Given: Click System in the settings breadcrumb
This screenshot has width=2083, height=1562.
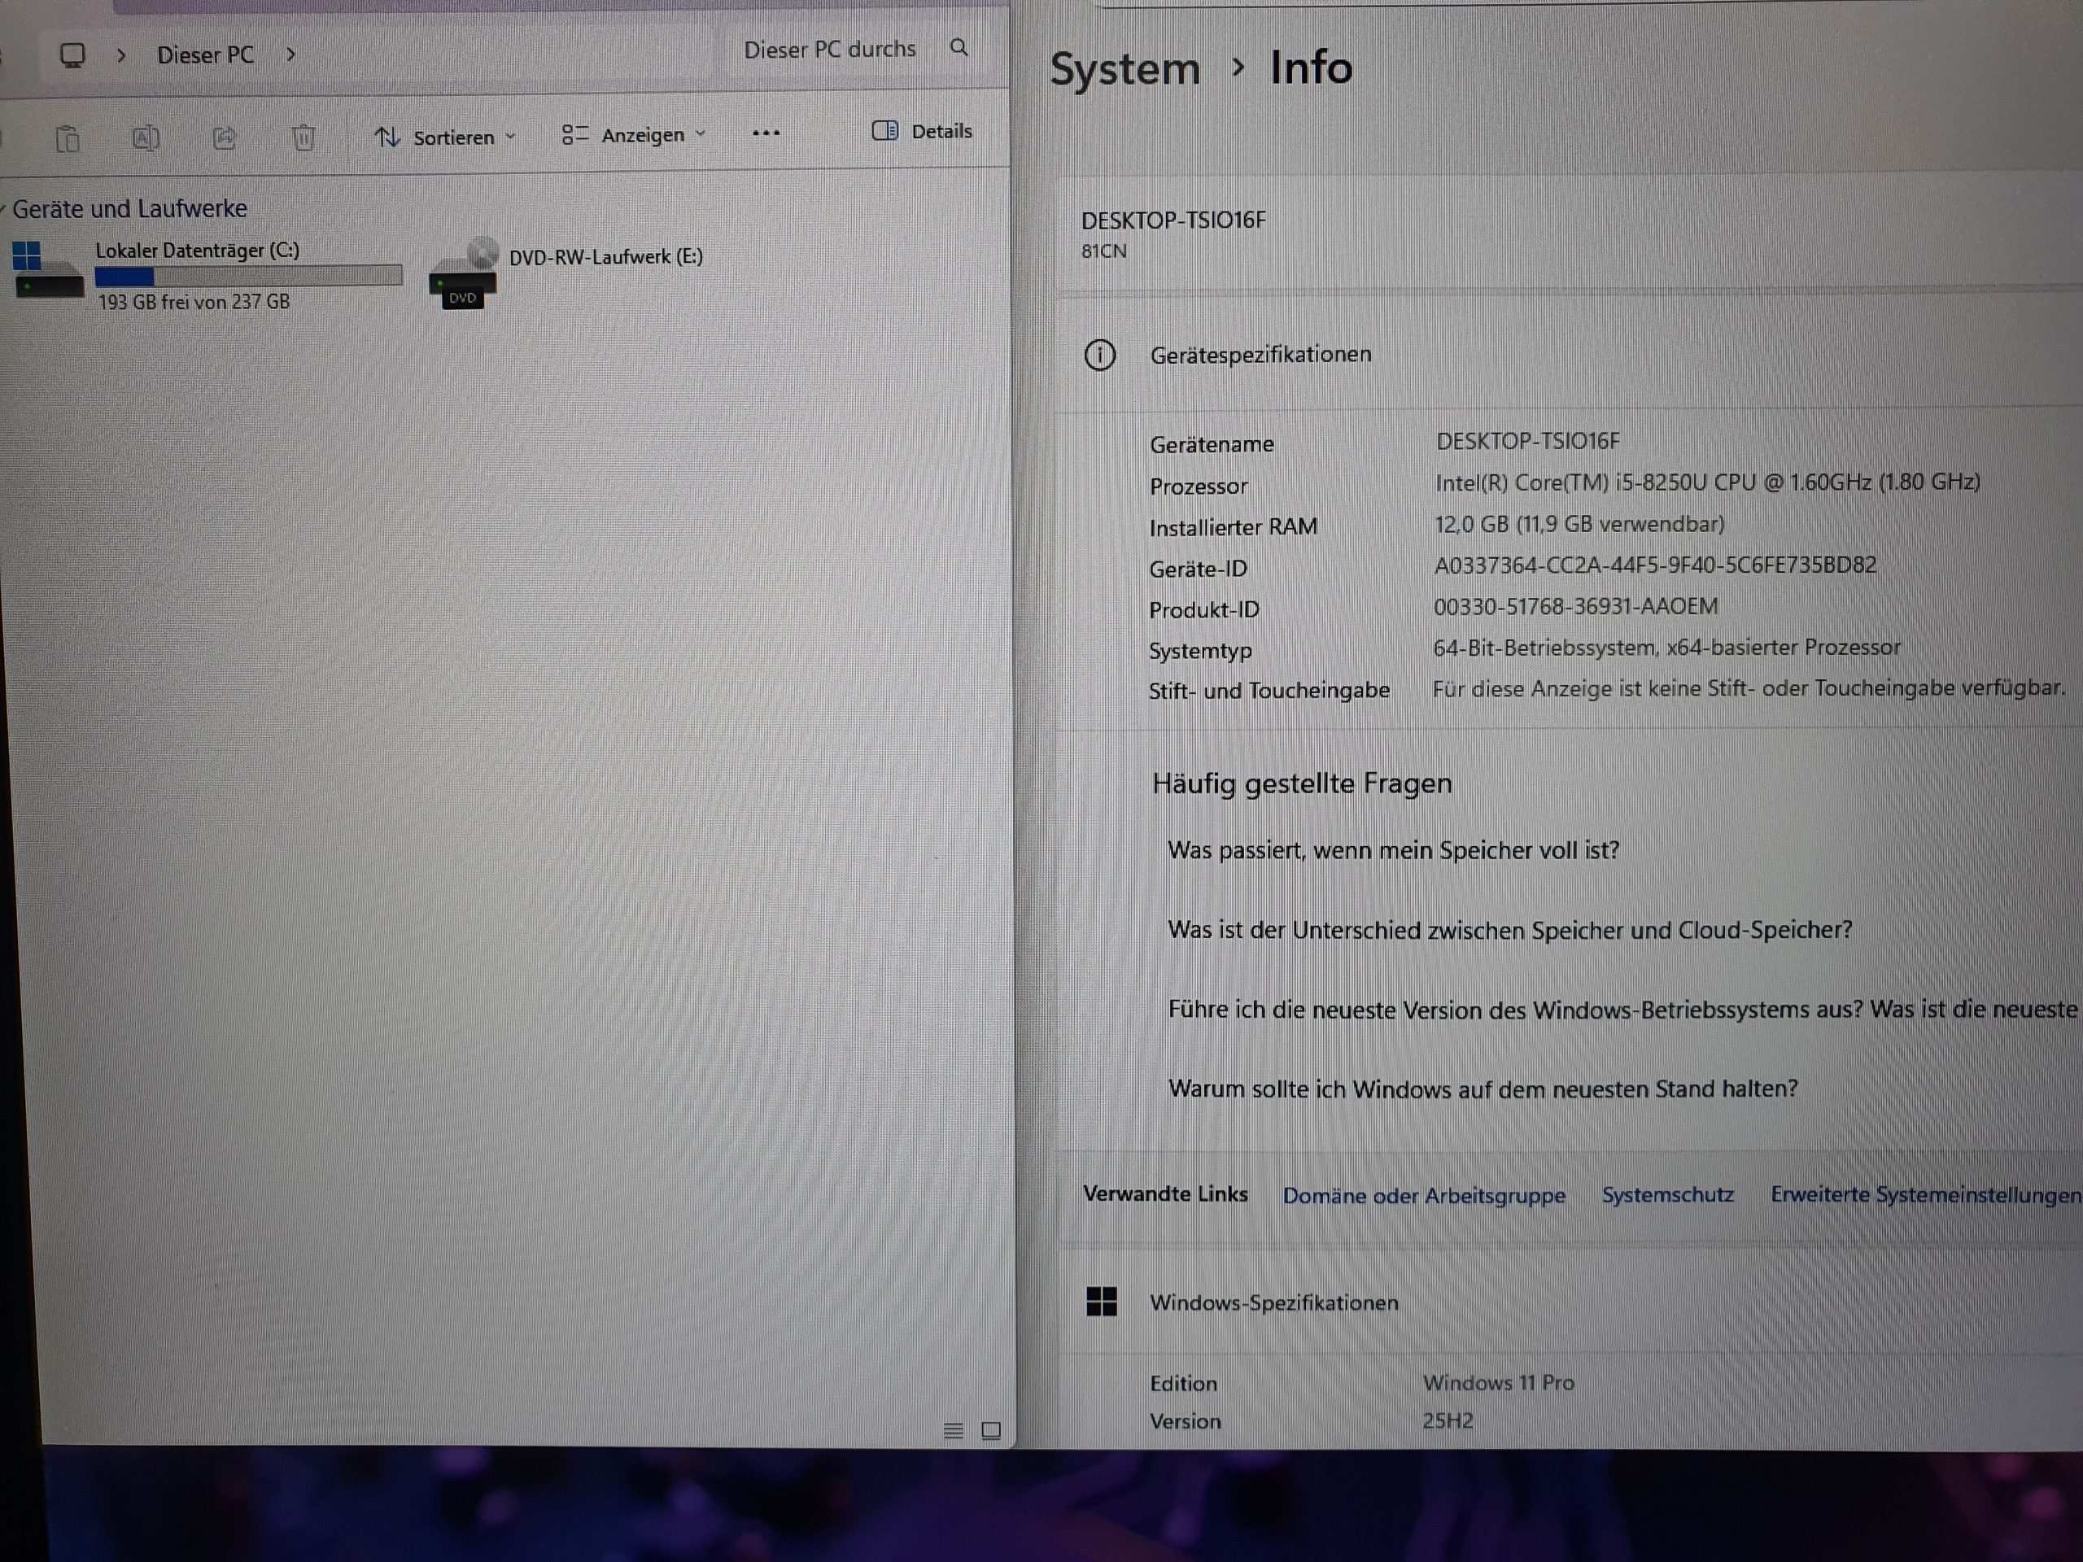Looking at the screenshot, I should tap(1124, 70).
